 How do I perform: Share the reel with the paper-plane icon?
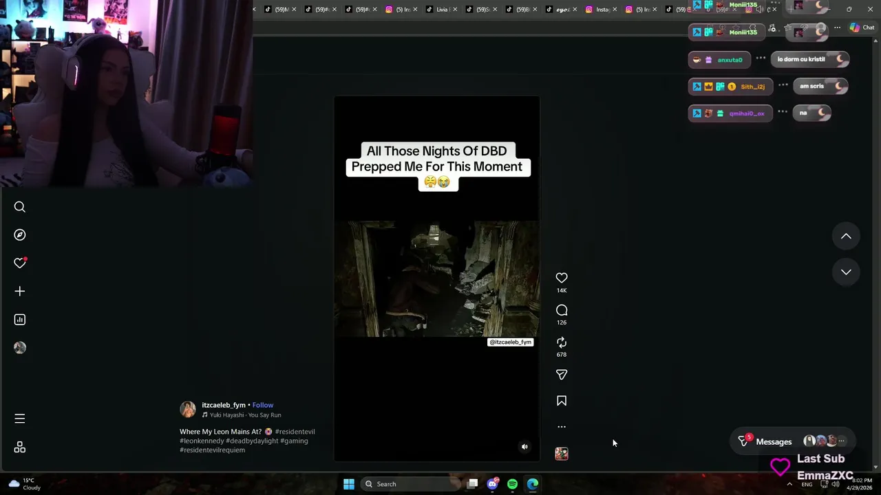[562, 375]
